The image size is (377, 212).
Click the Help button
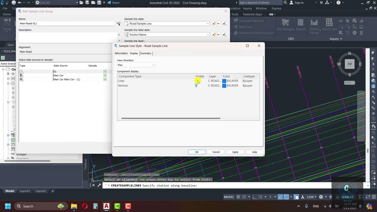click(x=254, y=152)
